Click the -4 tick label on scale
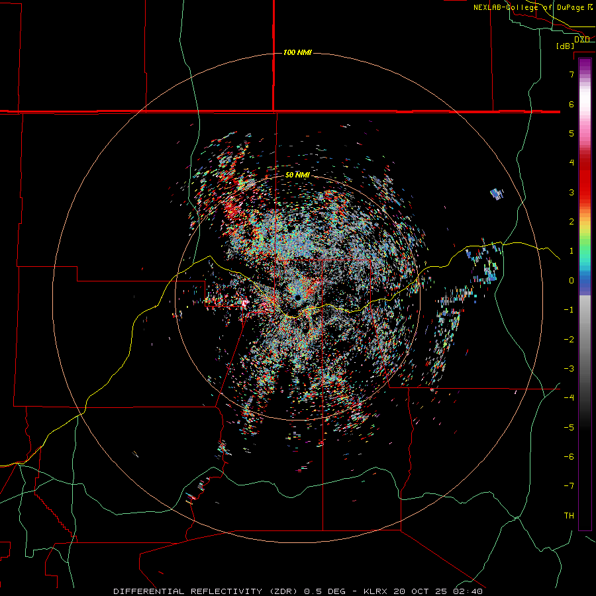596x596 pixels. coord(569,398)
